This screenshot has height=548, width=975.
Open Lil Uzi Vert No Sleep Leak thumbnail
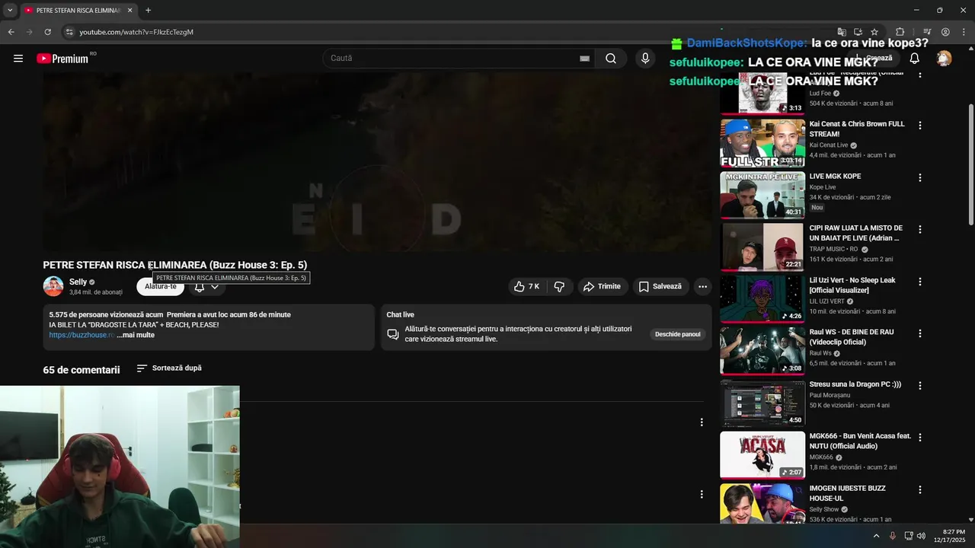pyautogui.click(x=762, y=298)
